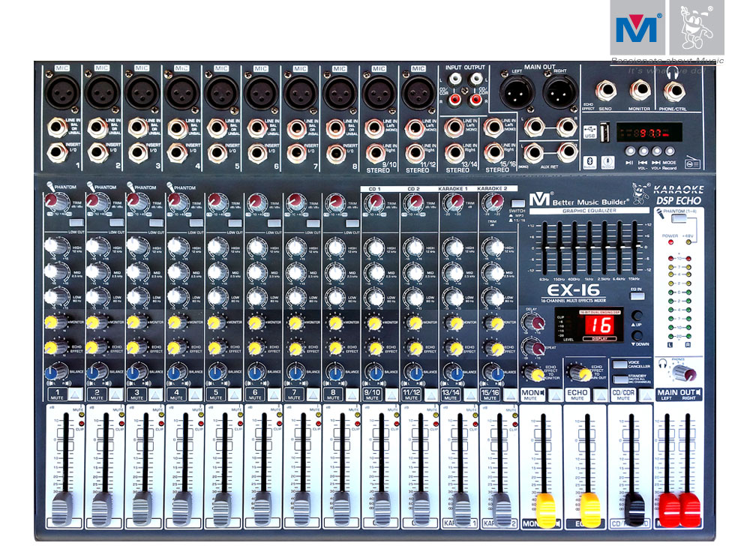Click the mascot logo at top right
Image resolution: width=750 pixels, height=549 pixels.
697,28
